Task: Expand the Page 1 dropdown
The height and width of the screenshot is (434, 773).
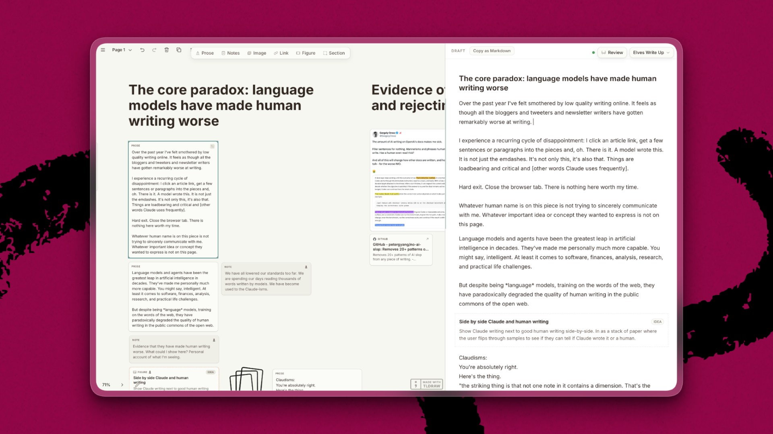Action: 122,50
